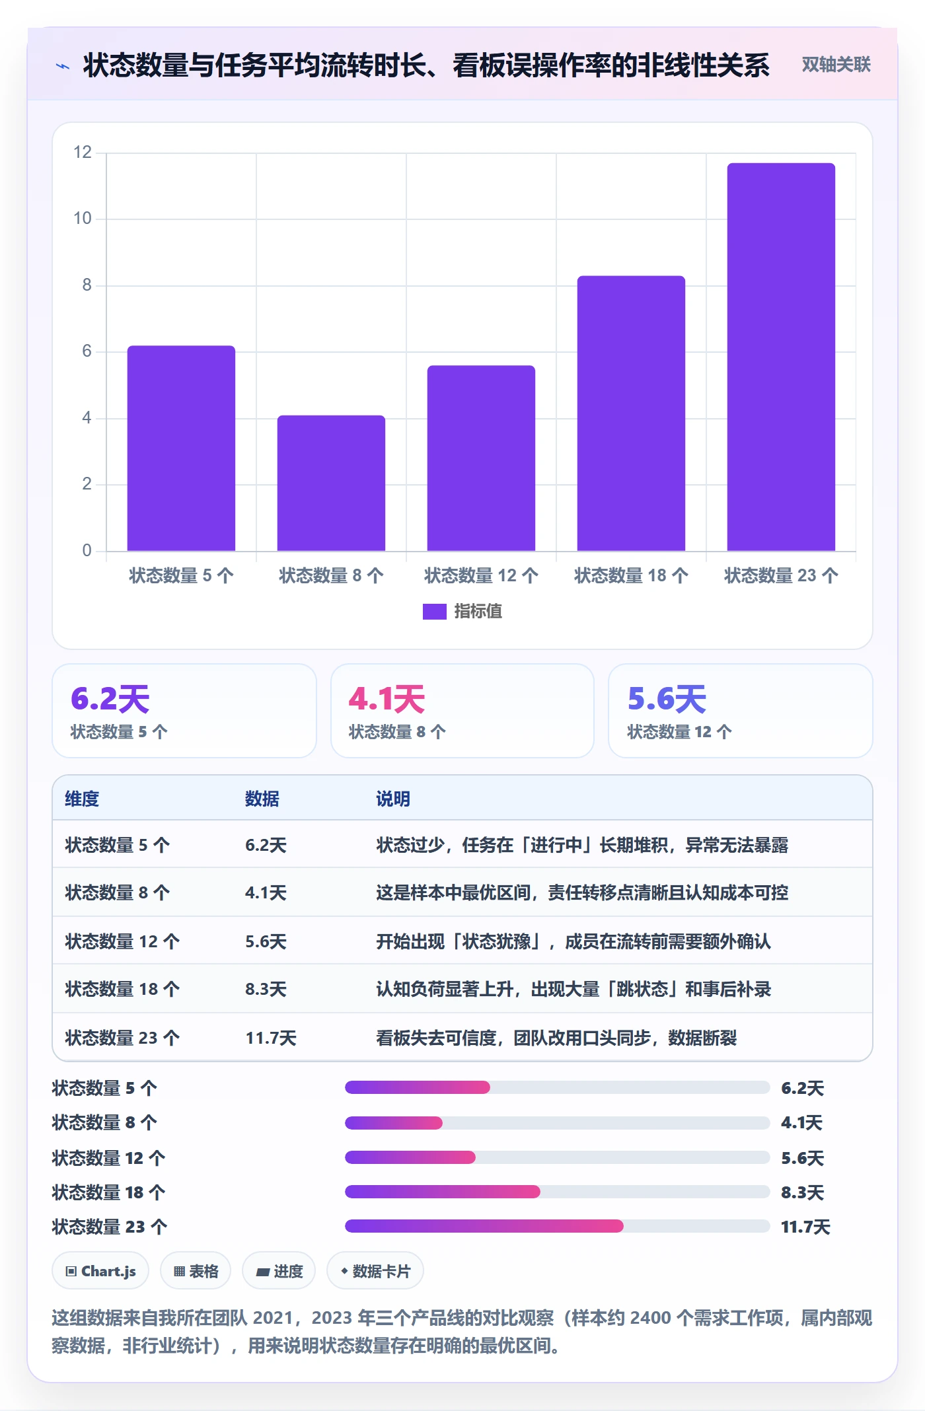Click the x-axis label 状态数量 18 个
Screen dimensions: 925x1411
pos(631,575)
